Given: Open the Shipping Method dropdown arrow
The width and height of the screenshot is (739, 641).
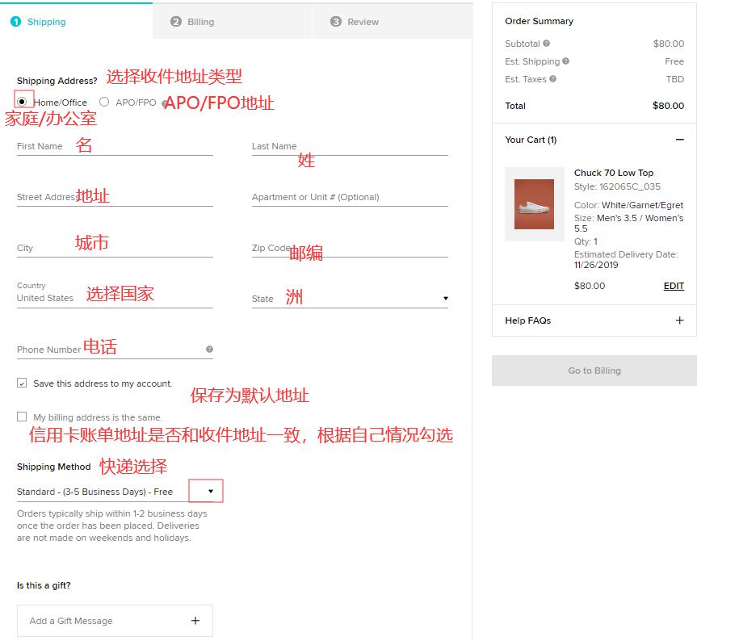Looking at the screenshot, I should 211,491.
